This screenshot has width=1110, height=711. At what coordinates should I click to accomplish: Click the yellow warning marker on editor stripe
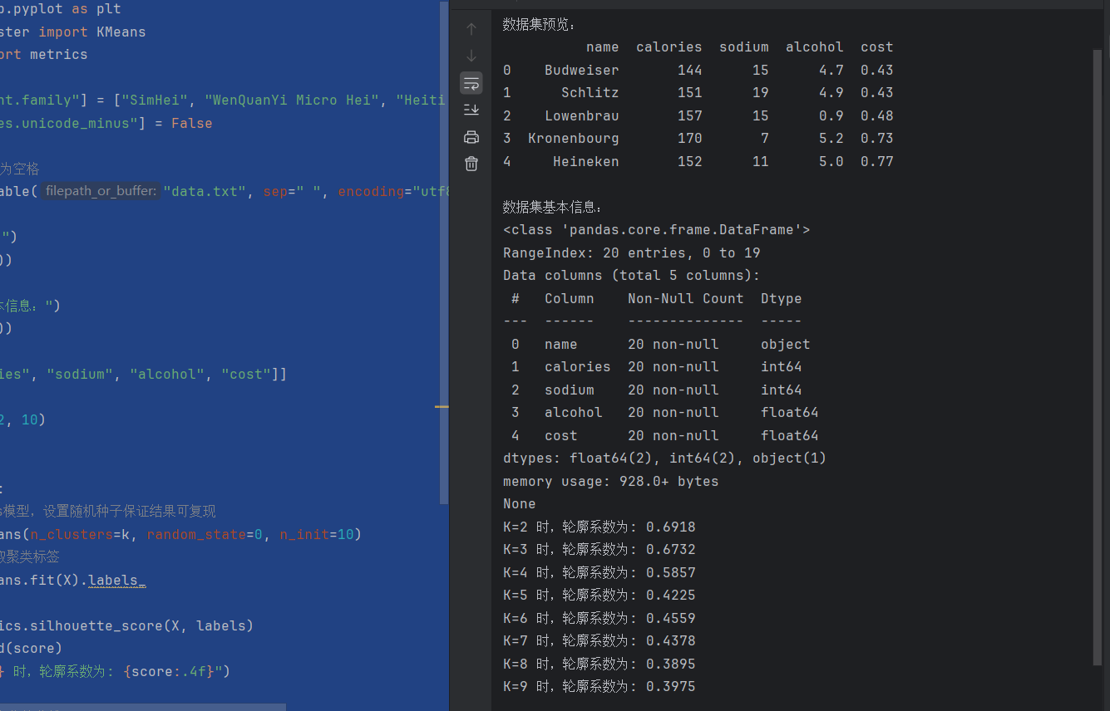click(442, 407)
